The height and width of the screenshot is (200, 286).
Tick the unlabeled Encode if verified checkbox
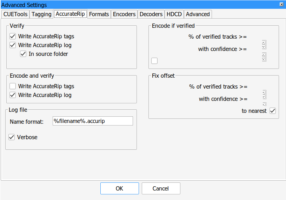click(154, 61)
